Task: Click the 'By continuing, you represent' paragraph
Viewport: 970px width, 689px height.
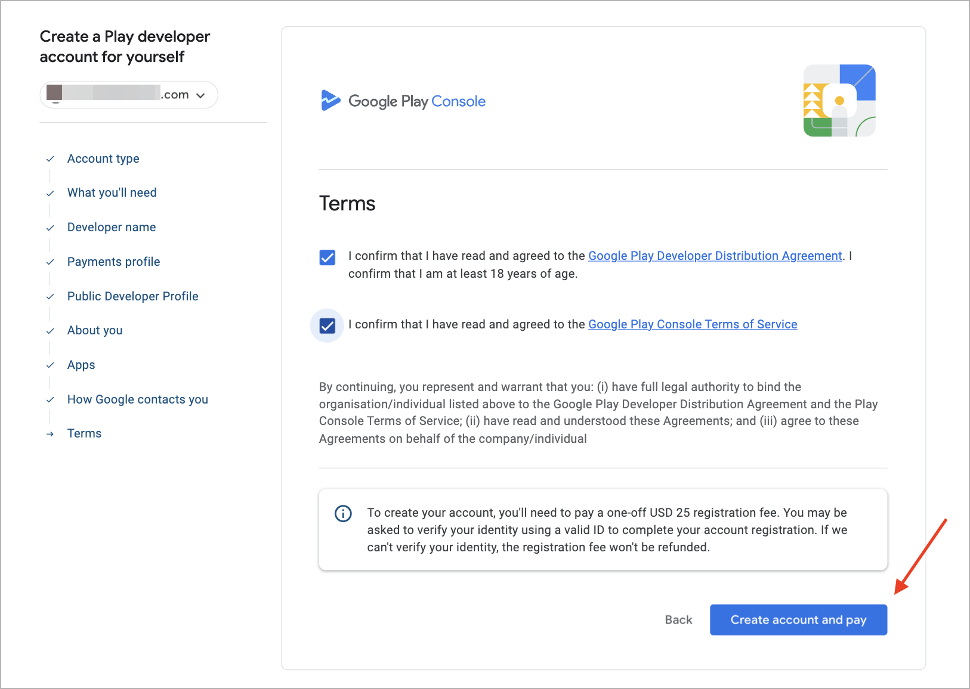Action: pyautogui.click(x=598, y=412)
